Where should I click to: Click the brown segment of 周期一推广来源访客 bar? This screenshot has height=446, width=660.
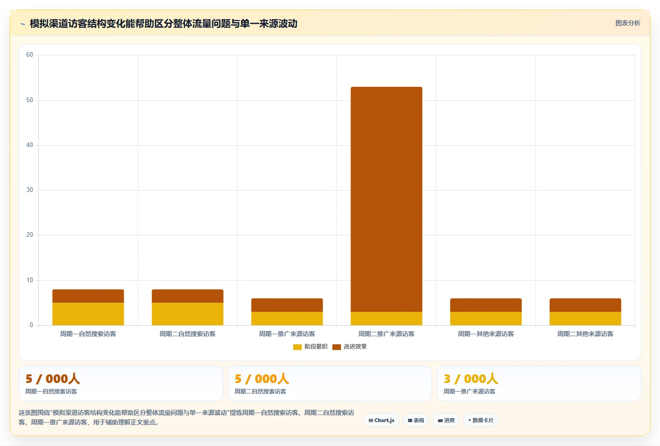point(287,305)
